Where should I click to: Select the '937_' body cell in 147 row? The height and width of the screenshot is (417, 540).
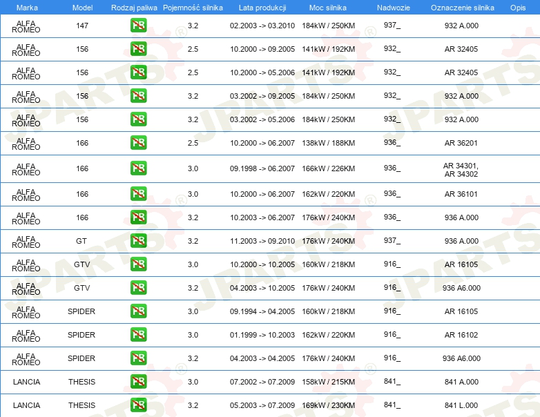392,25
